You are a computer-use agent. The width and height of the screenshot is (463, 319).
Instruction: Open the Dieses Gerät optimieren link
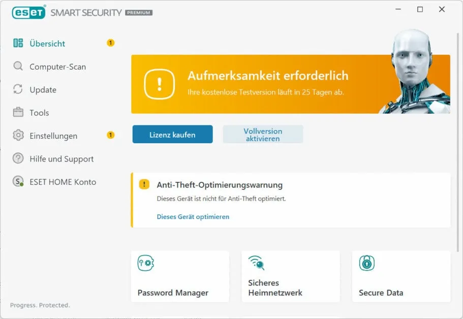(193, 216)
